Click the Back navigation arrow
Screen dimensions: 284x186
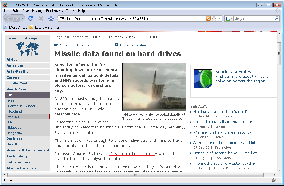[x=9, y=18]
